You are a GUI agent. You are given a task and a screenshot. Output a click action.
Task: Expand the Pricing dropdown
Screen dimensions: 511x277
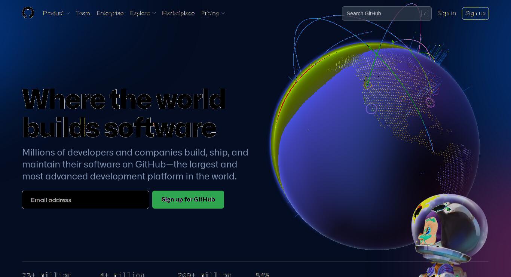(213, 13)
